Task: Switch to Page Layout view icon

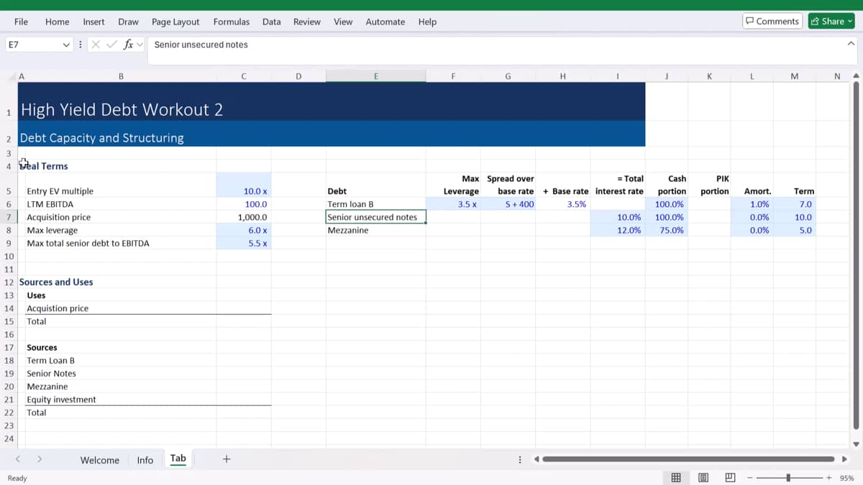Action: 703,478
